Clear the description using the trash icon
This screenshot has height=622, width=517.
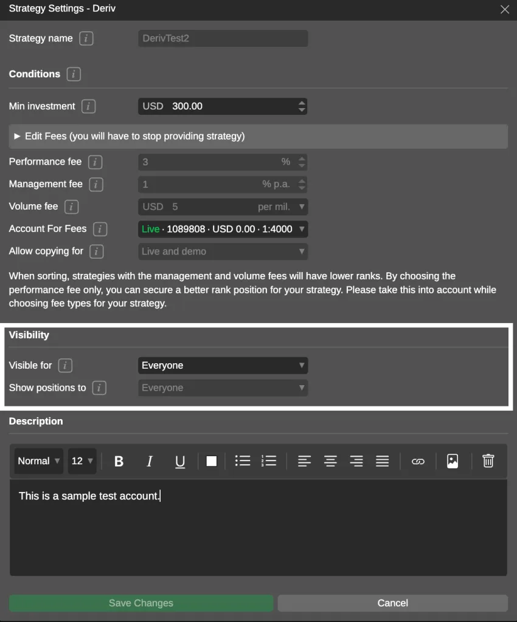[488, 460]
